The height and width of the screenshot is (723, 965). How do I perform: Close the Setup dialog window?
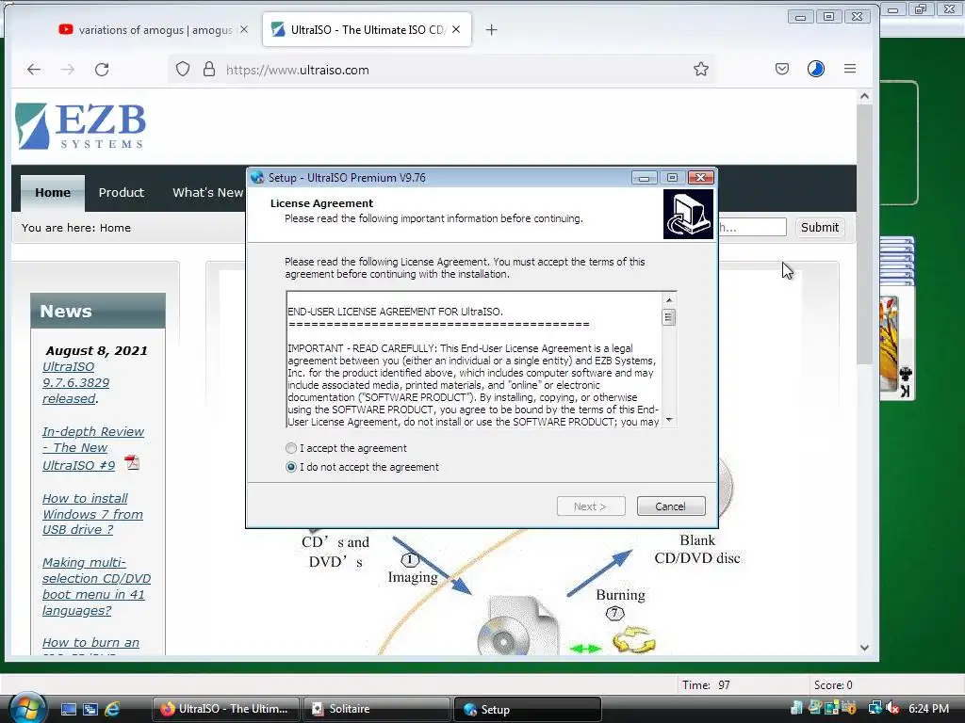pos(700,178)
